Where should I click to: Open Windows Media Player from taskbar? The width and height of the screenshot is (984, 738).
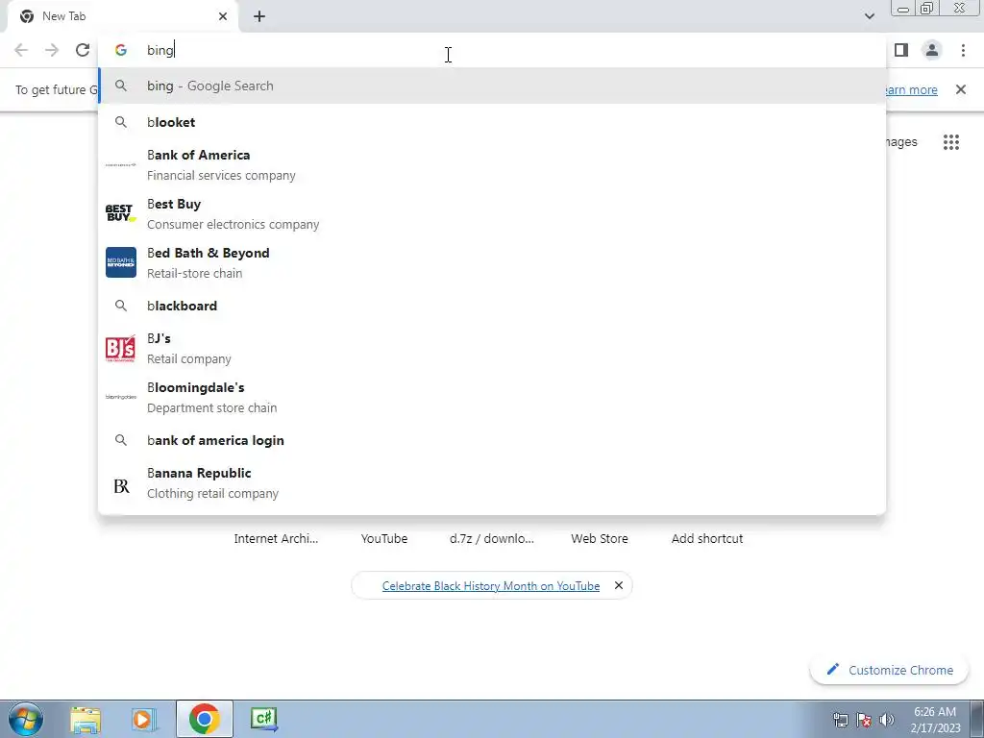click(x=144, y=719)
